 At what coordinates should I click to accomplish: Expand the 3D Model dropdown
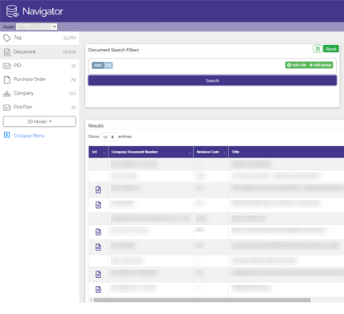pos(39,121)
